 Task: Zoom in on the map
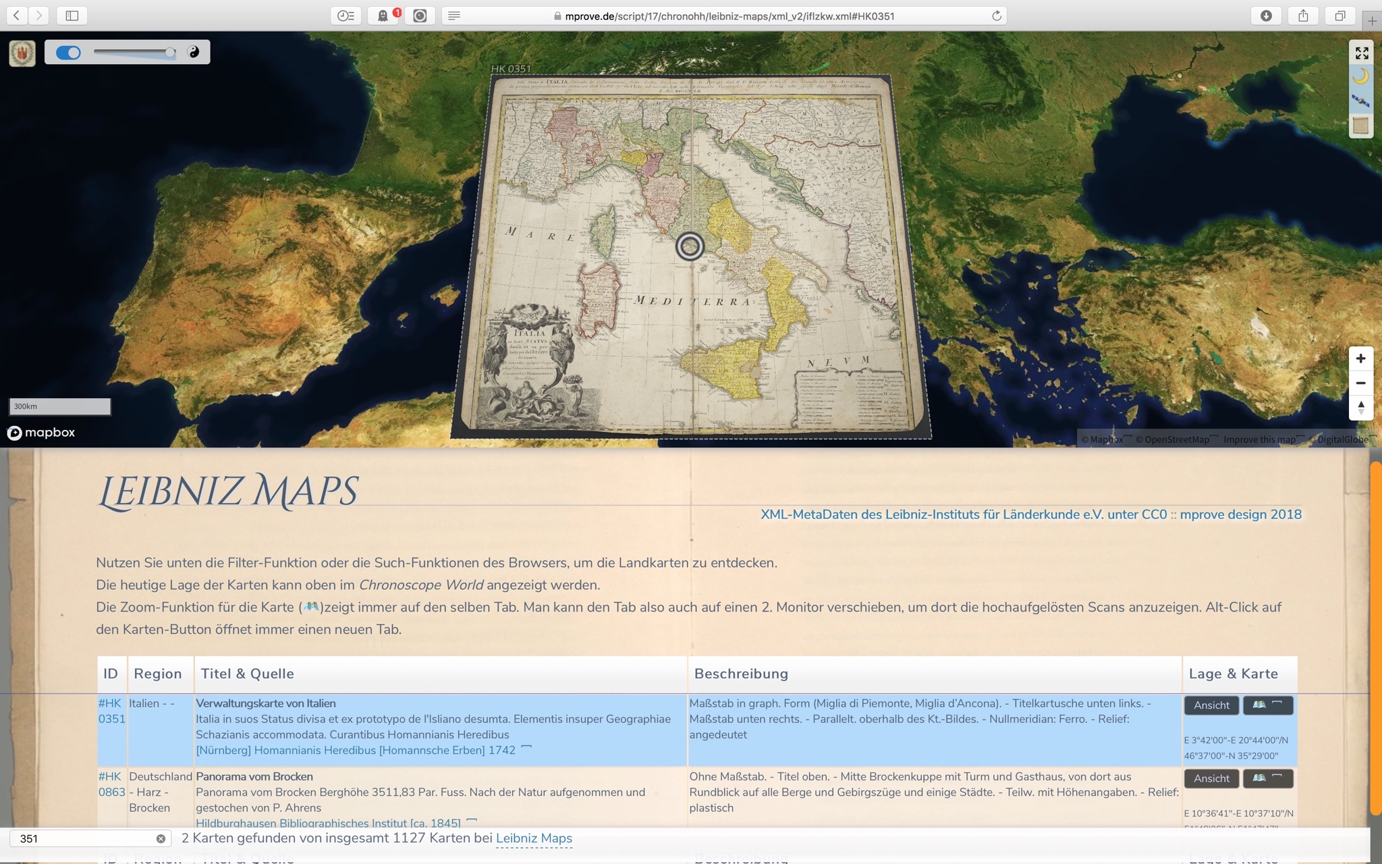[x=1360, y=358]
